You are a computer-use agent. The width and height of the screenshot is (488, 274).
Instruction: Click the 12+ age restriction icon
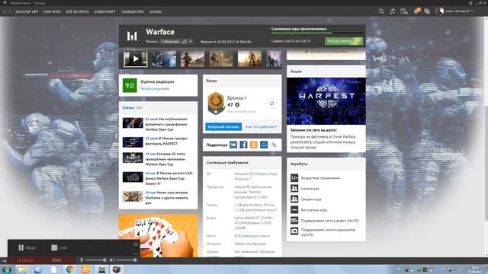tap(294, 177)
